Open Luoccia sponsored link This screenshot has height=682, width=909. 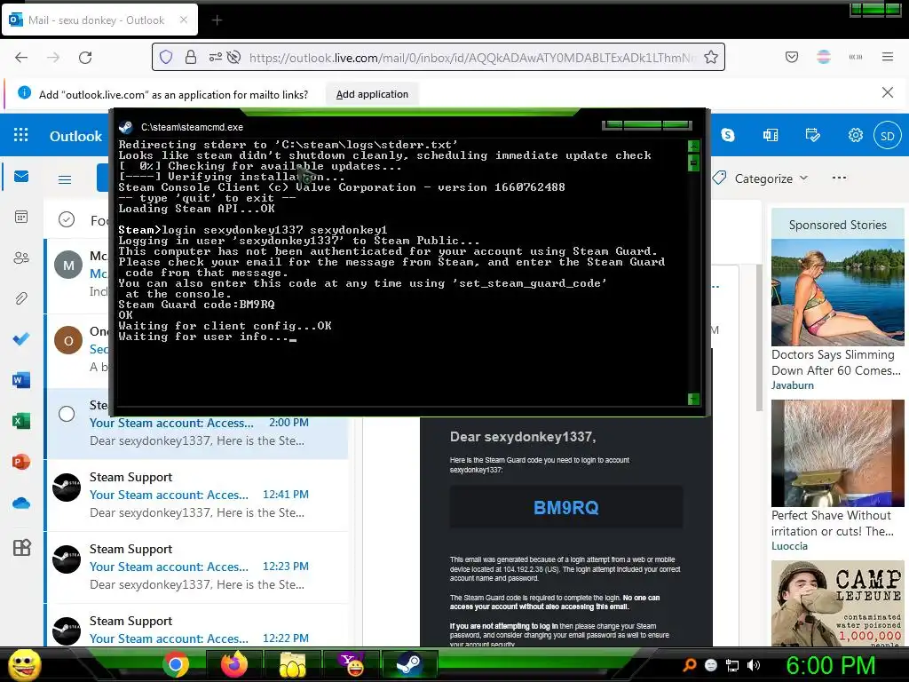pyautogui.click(x=789, y=546)
